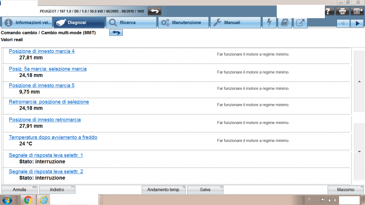Go forward with the right navigation arrow
The height and width of the screenshot is (205, 365).
(357, 23)
